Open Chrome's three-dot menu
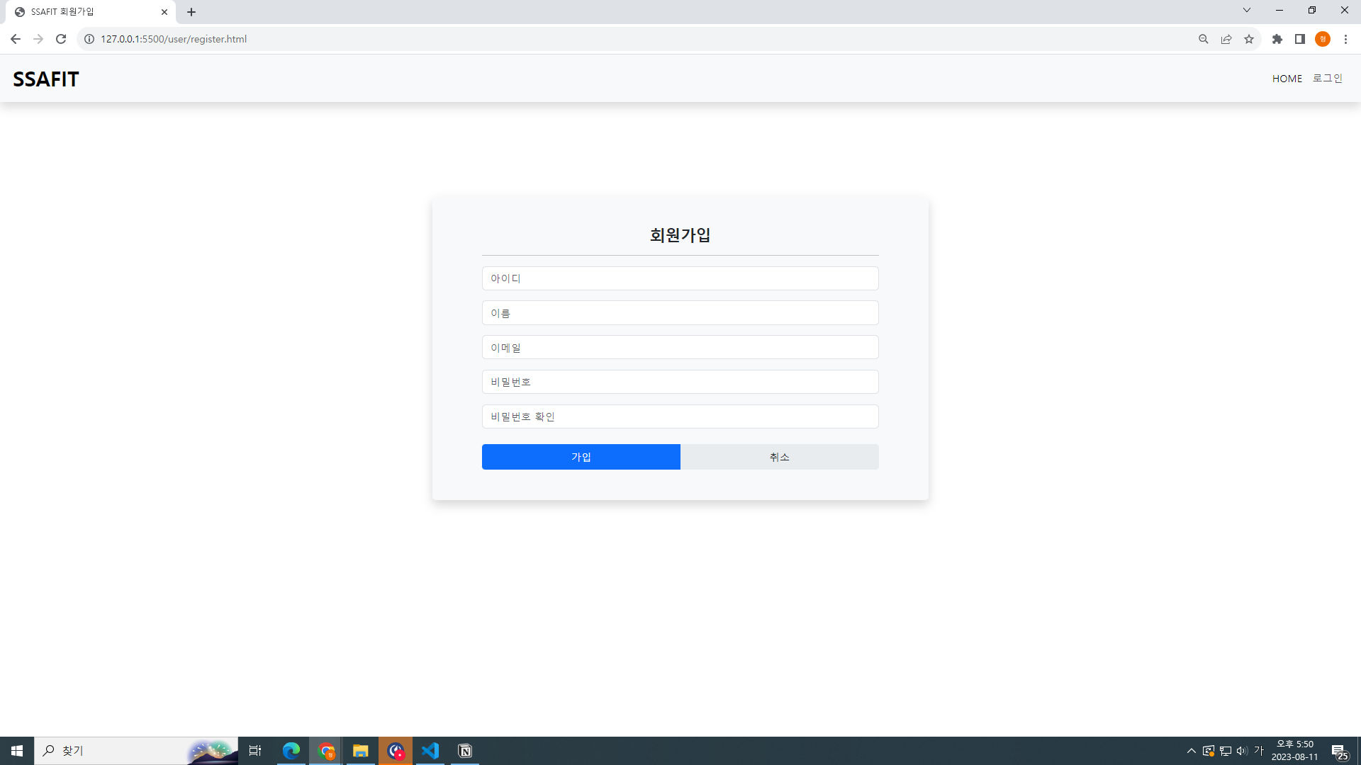The width and height of the screenshot is (1361, 765). [1345, 39]
